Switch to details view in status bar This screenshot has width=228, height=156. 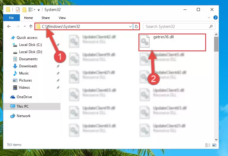(x=208, y=145)
